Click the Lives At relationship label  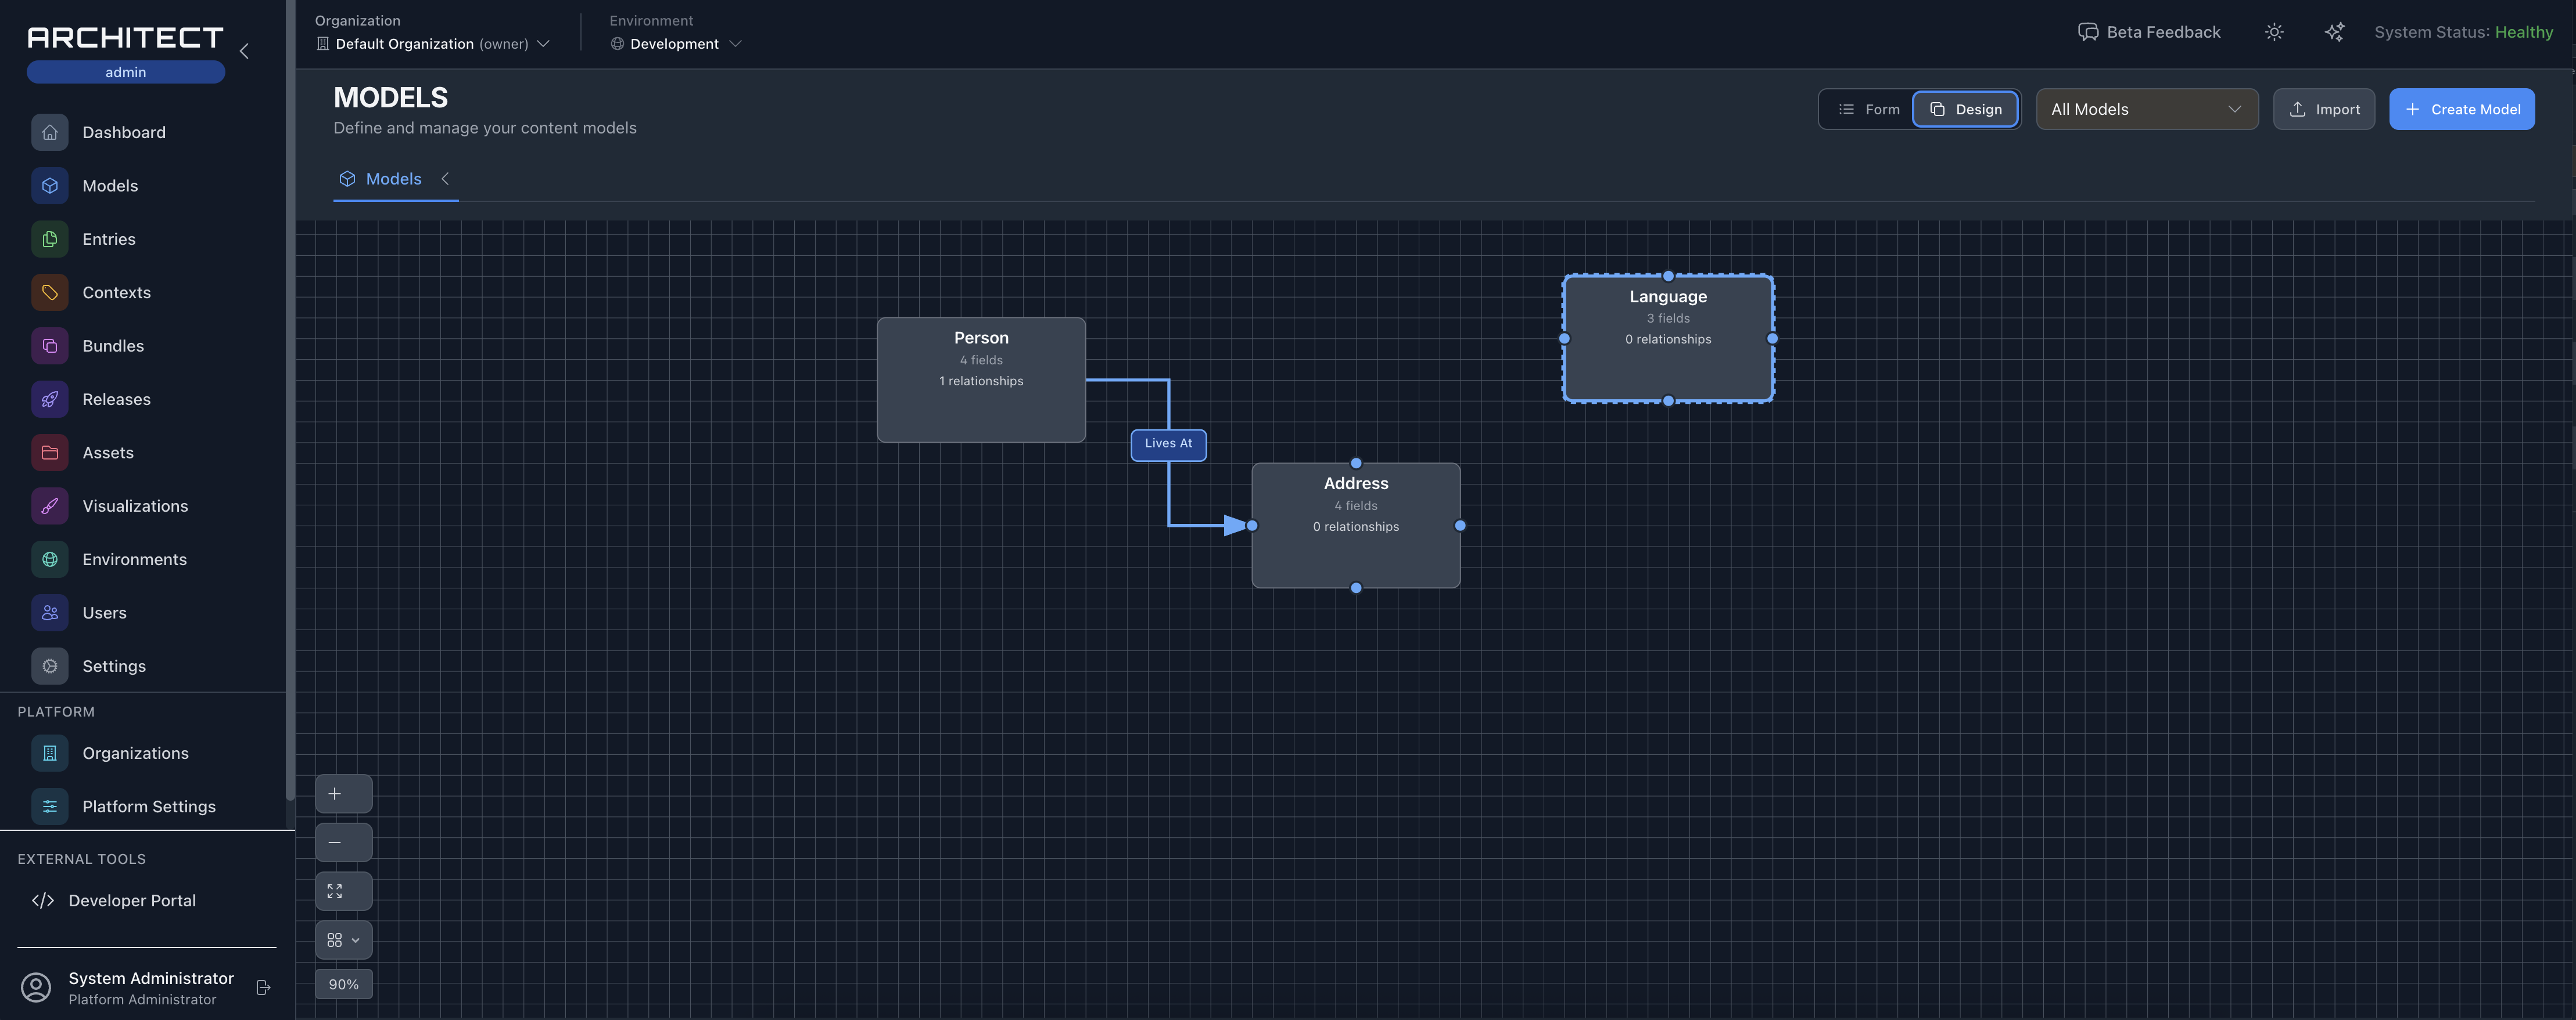1168,443
